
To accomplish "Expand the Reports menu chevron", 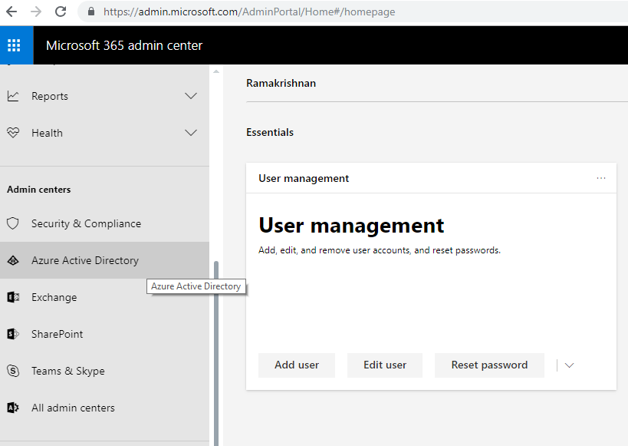I will coord(191,96).
